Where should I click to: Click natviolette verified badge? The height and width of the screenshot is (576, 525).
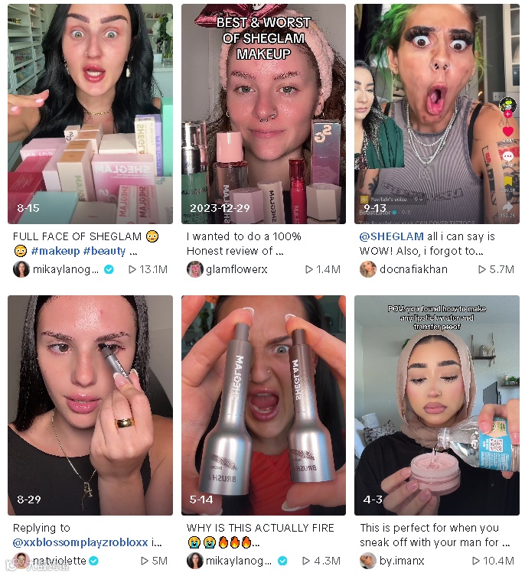93,561
